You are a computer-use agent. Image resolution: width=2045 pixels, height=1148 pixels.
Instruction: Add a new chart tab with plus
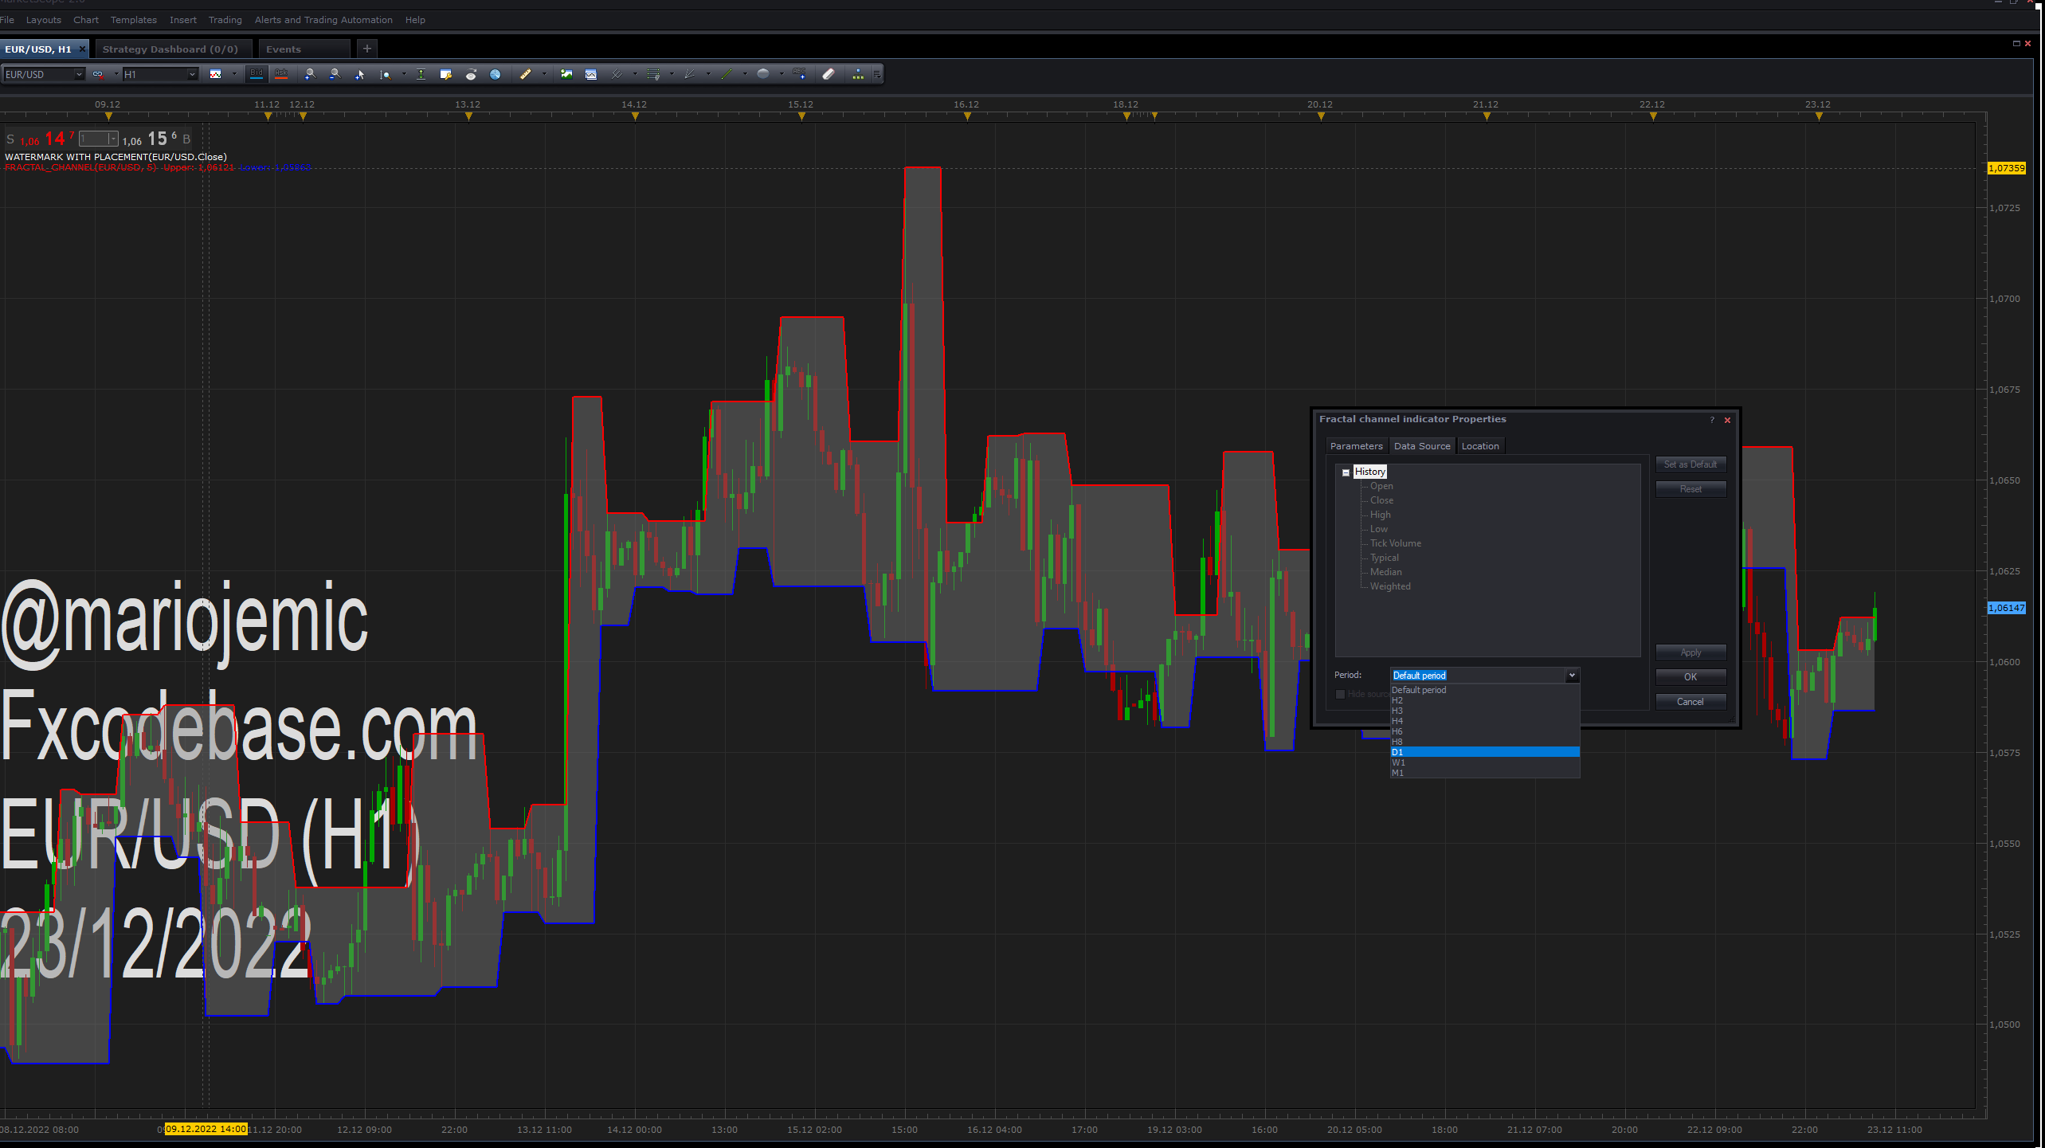coord(367,49)
